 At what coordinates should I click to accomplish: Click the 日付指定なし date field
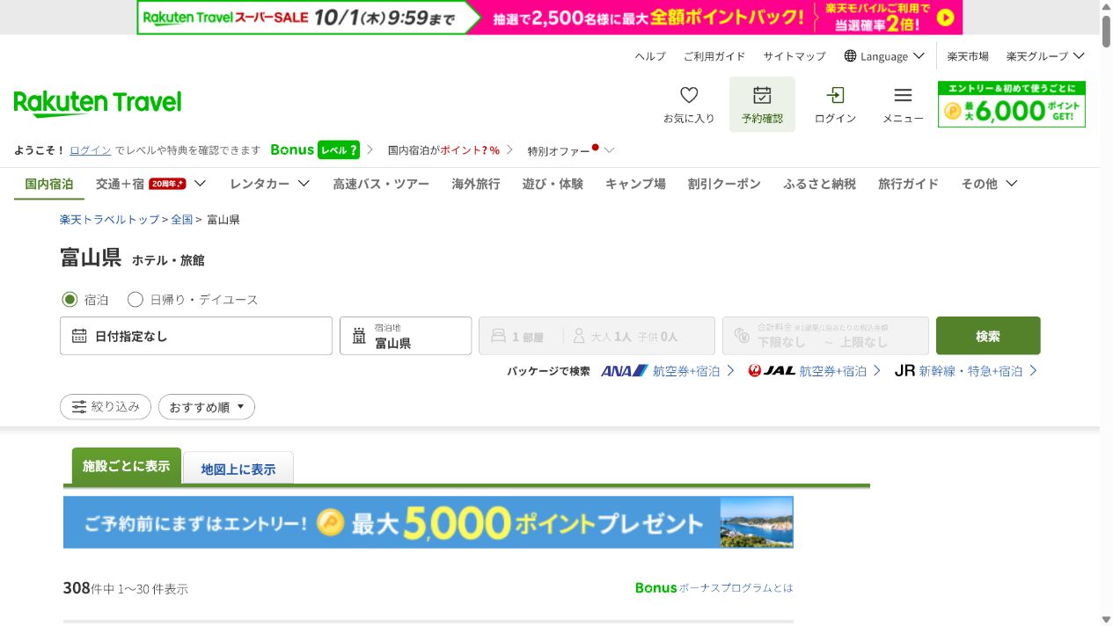coord(196,336)
